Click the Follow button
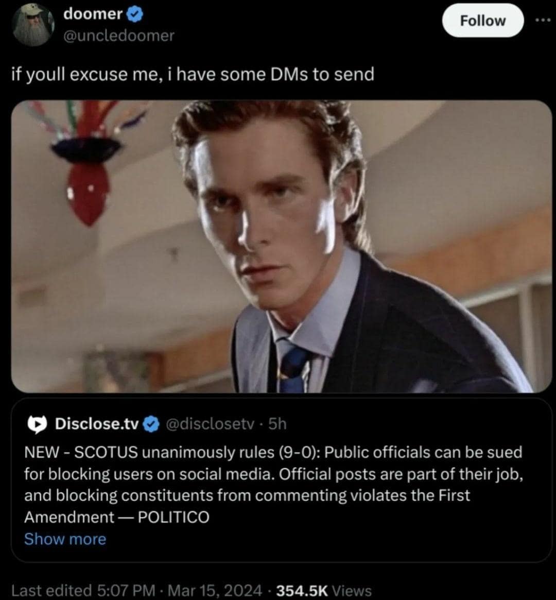The width and height of the screenshot is (556, 600). (x=482, y=21)
